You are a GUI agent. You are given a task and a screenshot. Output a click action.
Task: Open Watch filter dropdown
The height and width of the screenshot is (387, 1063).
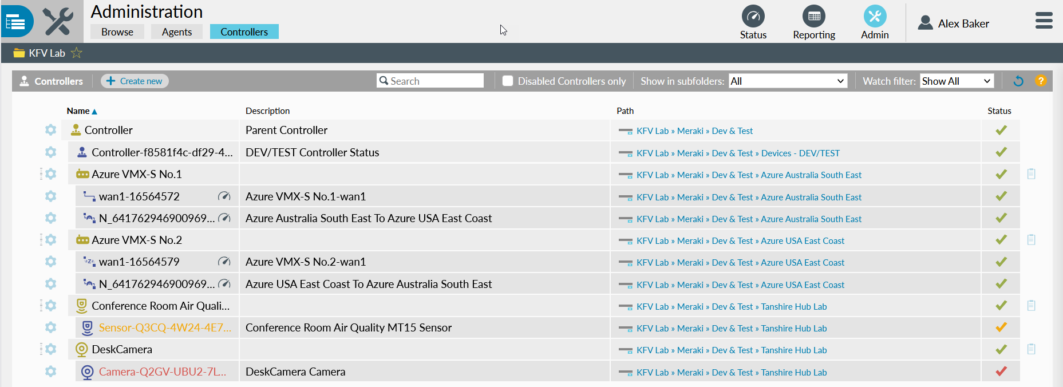click(957, 81)
